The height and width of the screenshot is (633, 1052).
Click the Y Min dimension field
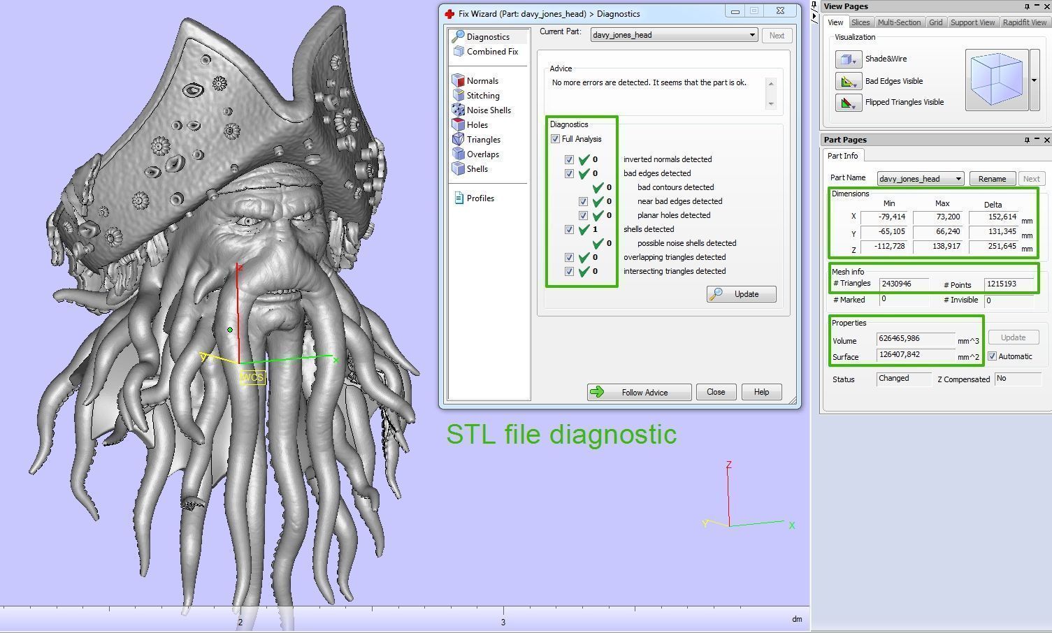(x=884, y=232)
